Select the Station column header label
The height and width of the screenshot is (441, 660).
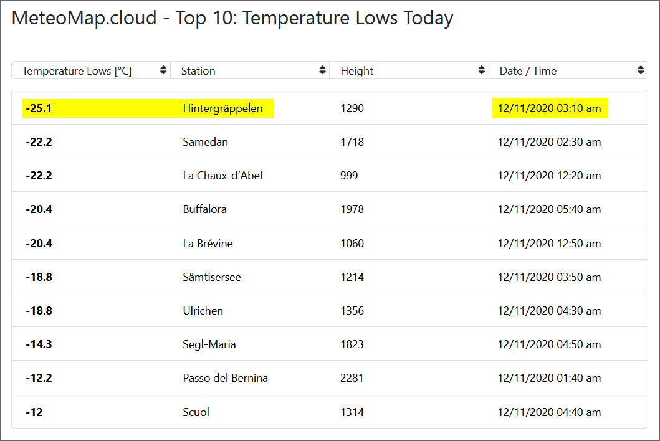point(198,70)
